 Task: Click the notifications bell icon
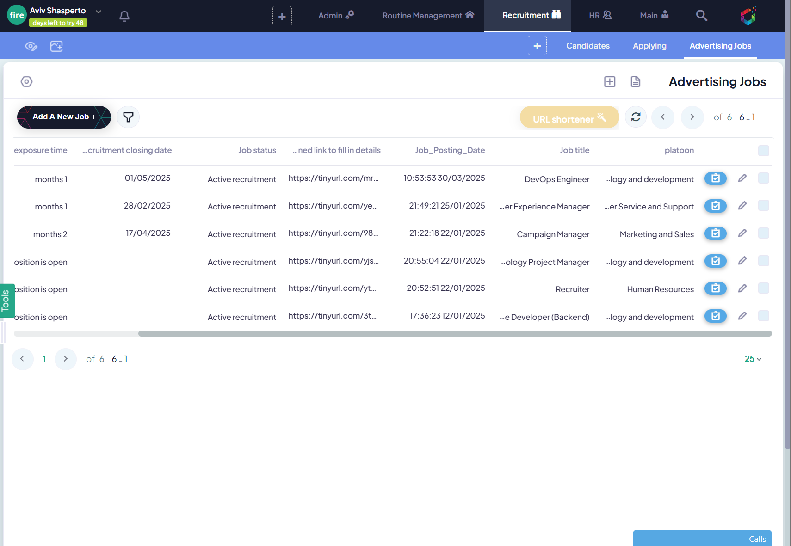click(124, 17)
